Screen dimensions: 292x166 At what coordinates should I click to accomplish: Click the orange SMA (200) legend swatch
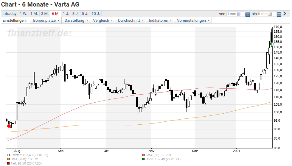click(8, 159)
